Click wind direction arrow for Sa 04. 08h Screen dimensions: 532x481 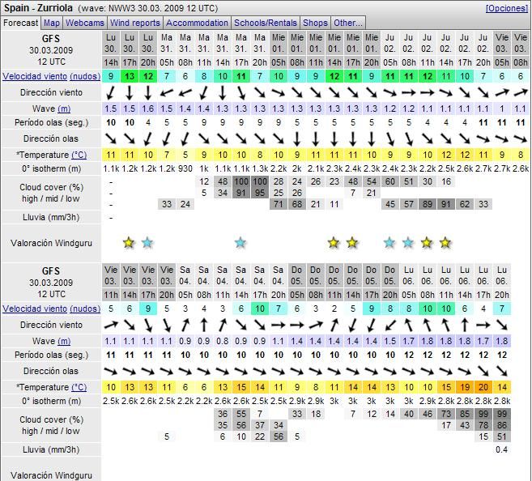[203, 325]
